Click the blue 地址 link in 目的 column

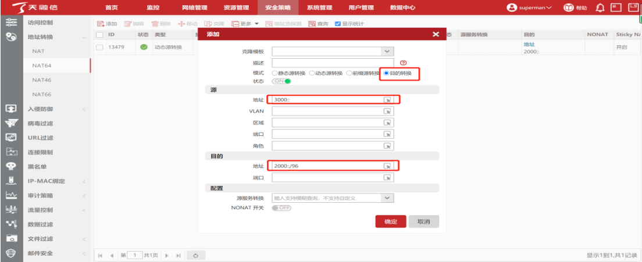pos(529,44)
